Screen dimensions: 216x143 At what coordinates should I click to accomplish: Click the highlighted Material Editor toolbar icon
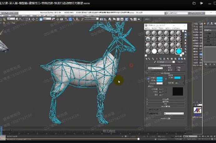126,19
